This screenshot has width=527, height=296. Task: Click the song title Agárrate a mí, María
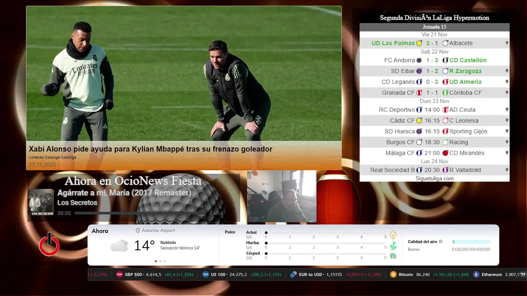[124, 193]
